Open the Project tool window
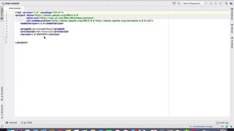This screenshot has width=234, height=131. [x=2, y=14]
